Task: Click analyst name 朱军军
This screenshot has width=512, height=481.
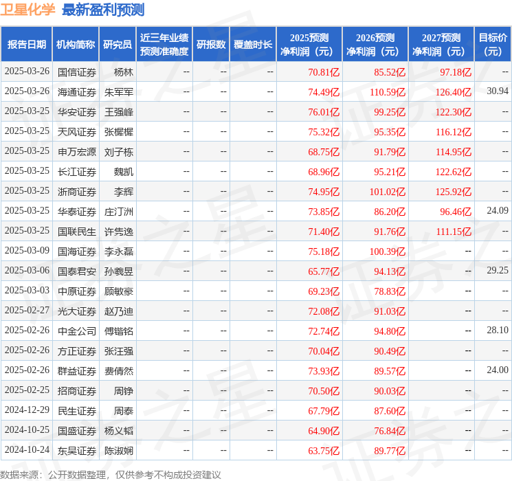Action: pos(119,92)
